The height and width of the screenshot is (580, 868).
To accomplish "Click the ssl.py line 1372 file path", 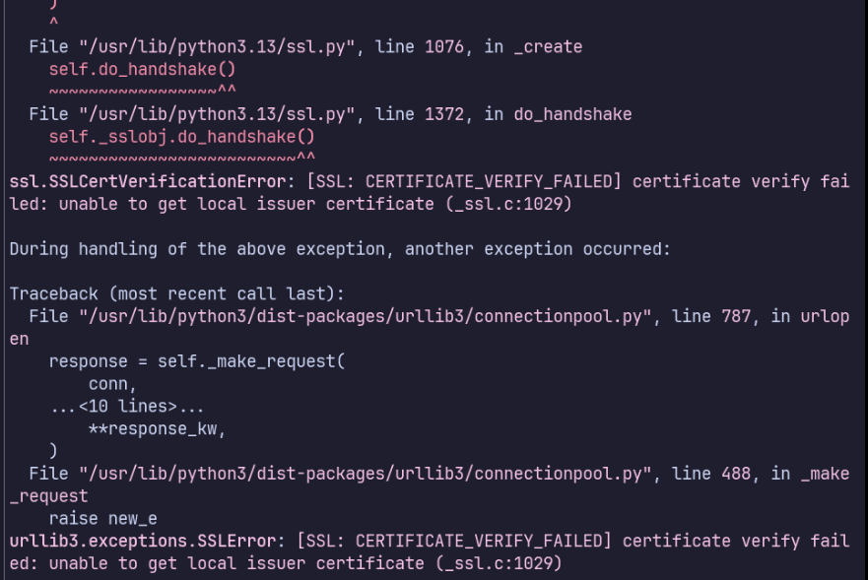I will [216, 114].
